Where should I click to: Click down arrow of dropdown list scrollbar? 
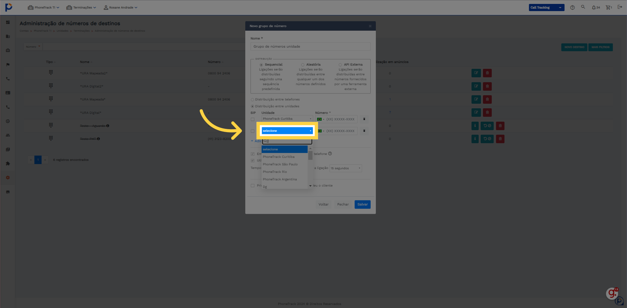[x=310, y=186]
